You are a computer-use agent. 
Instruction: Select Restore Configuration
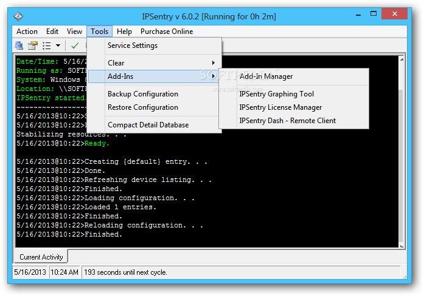pyautogui.click(x=155, y=107)
